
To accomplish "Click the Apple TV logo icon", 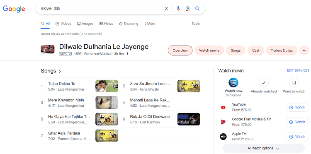I will point(223,137).
